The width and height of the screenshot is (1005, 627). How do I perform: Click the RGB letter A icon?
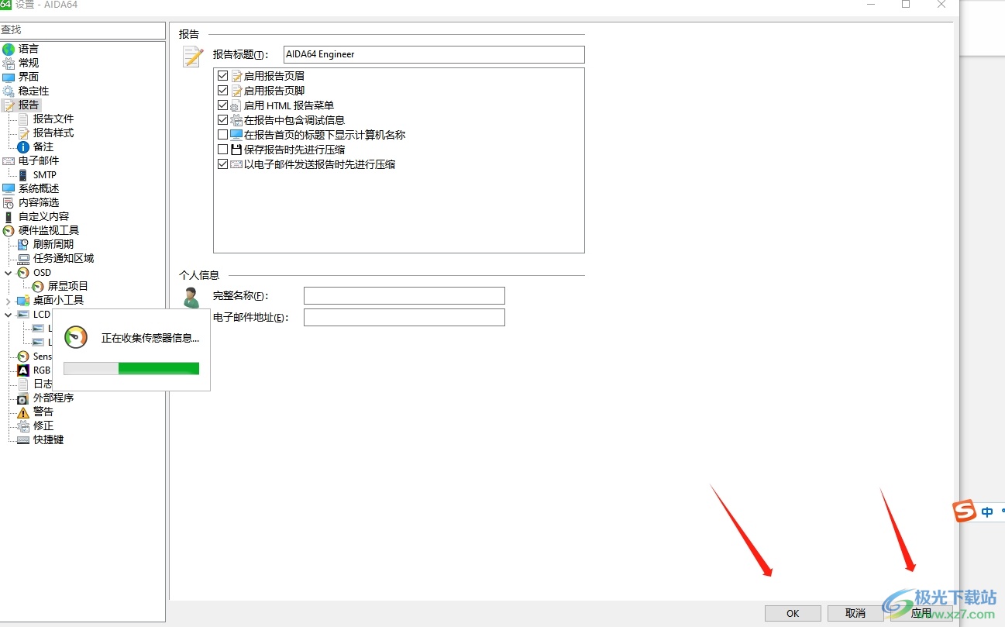tap(23, 370)
